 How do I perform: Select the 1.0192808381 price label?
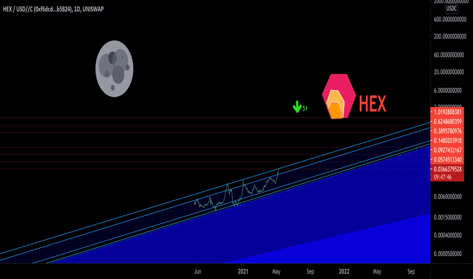click(x=447, y=112)
